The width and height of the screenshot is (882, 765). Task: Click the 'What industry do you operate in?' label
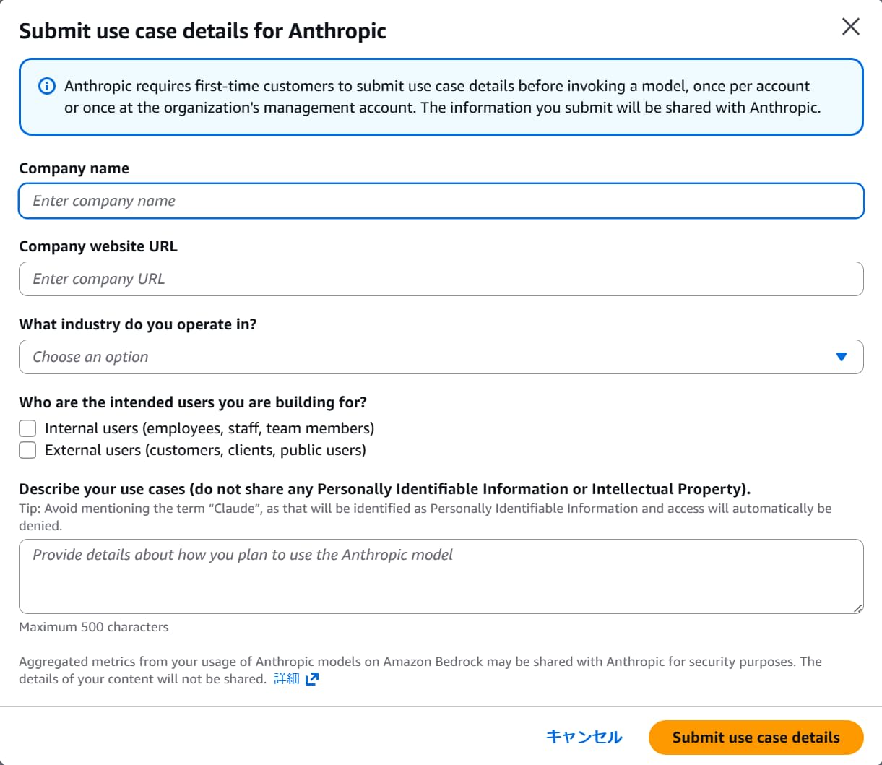pos(138,324)
